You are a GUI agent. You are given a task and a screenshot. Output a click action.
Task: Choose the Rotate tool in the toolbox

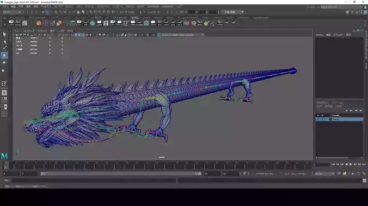4,62
